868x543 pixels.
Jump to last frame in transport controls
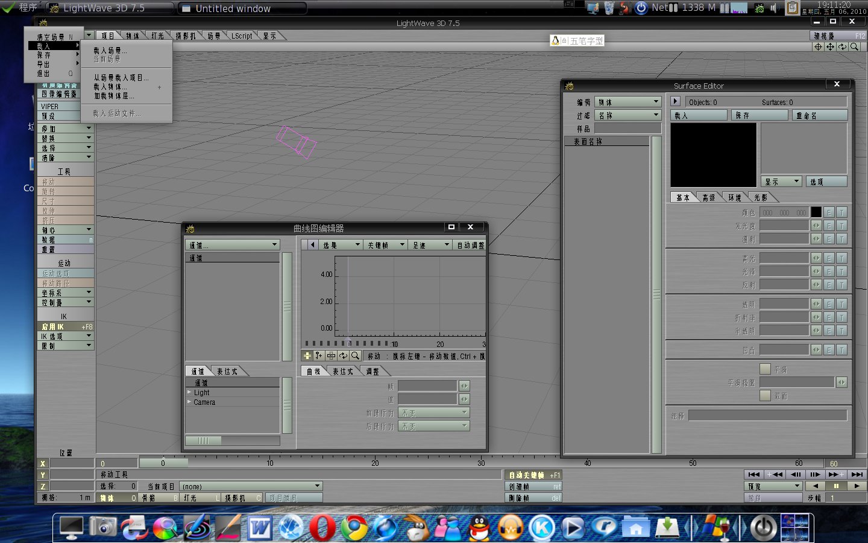[x=857, y=474]
